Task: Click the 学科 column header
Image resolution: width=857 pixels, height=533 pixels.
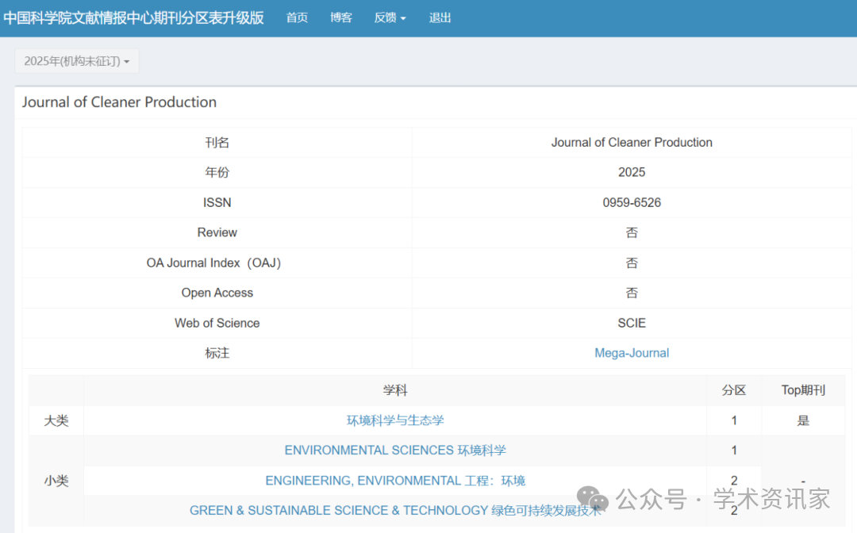Action: click(x=395, y=390)
